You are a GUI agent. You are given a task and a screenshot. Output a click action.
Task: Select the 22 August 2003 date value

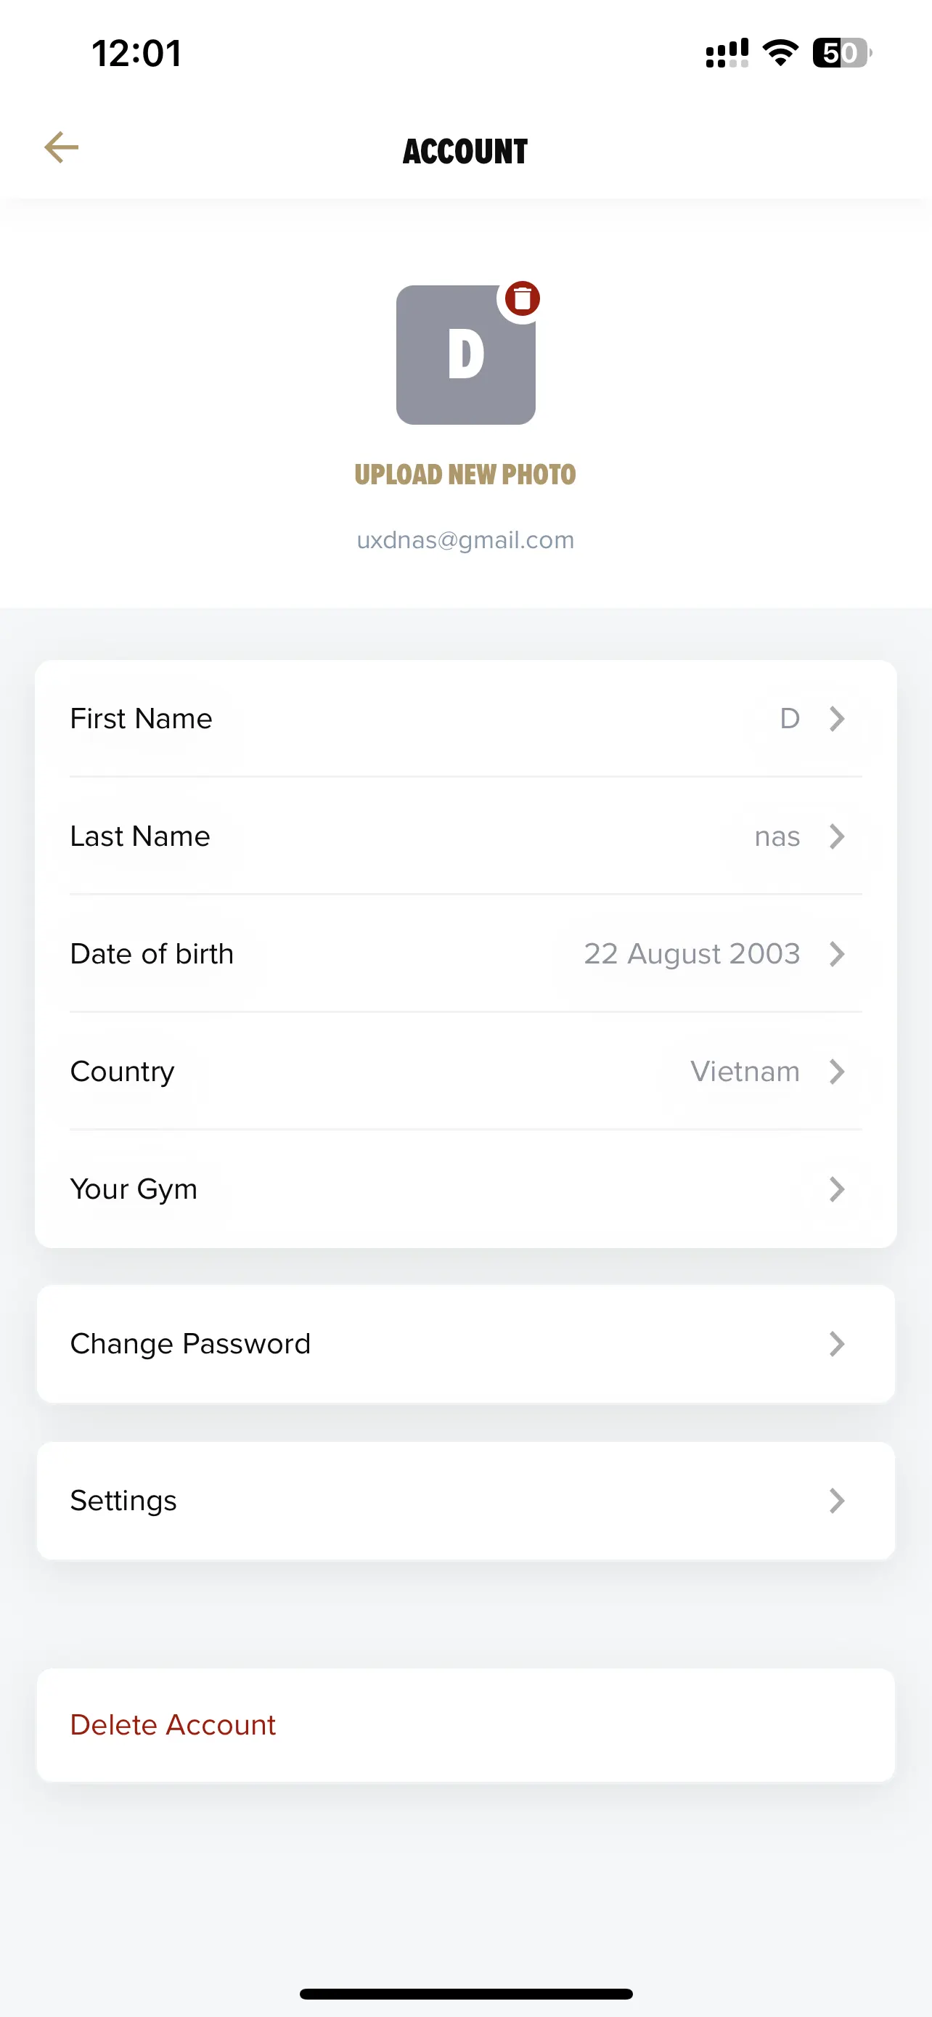[692, 954]
